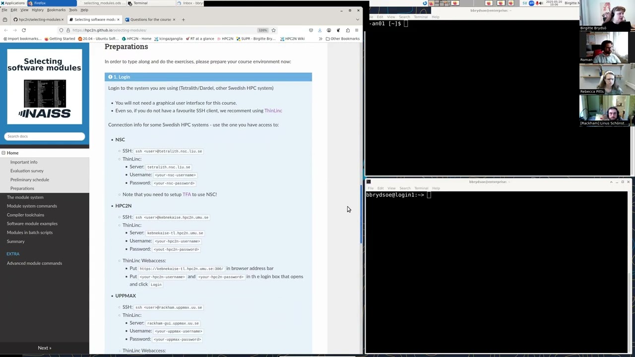Open the ThinLinc link

(273, 111)
